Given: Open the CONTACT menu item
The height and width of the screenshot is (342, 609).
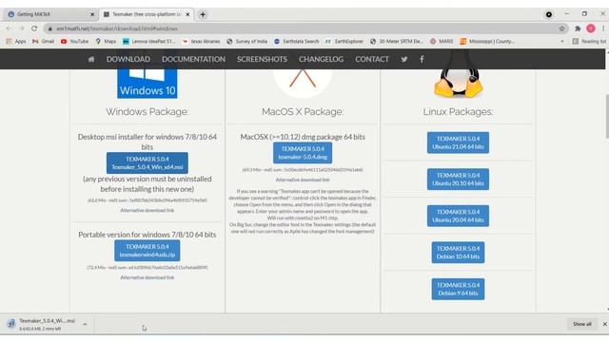Looking at the screenshot, I should click(372, 59).
